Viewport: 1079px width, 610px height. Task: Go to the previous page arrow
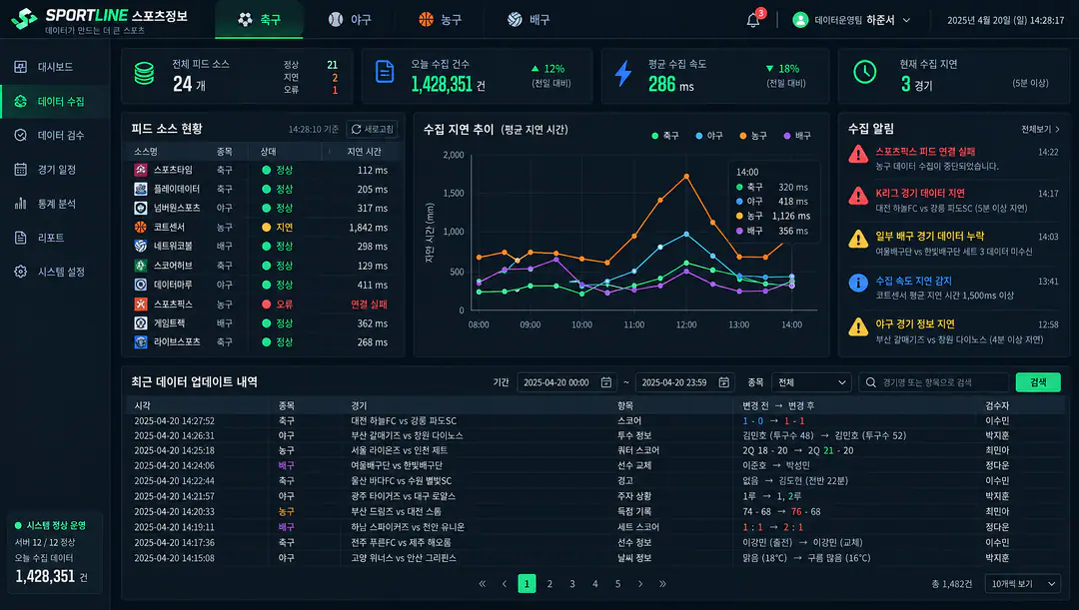505,584
